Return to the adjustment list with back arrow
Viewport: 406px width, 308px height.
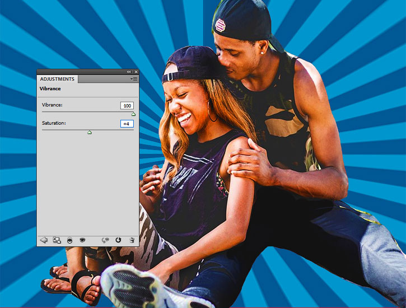point(44,240)
